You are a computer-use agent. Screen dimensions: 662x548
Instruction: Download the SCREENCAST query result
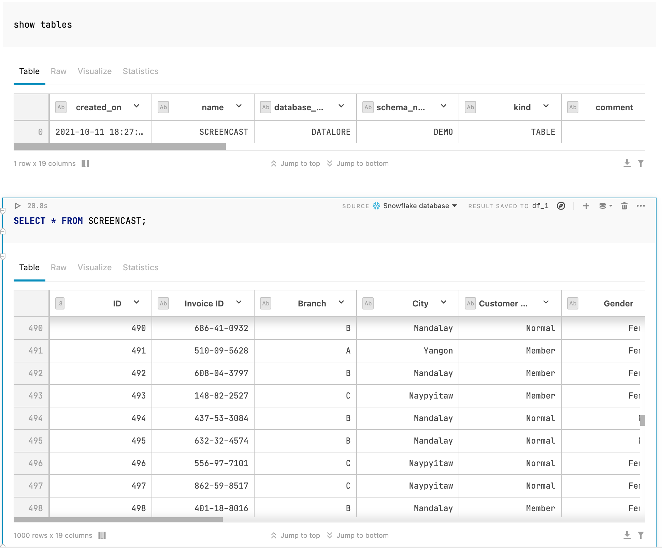tap(627, 535)
